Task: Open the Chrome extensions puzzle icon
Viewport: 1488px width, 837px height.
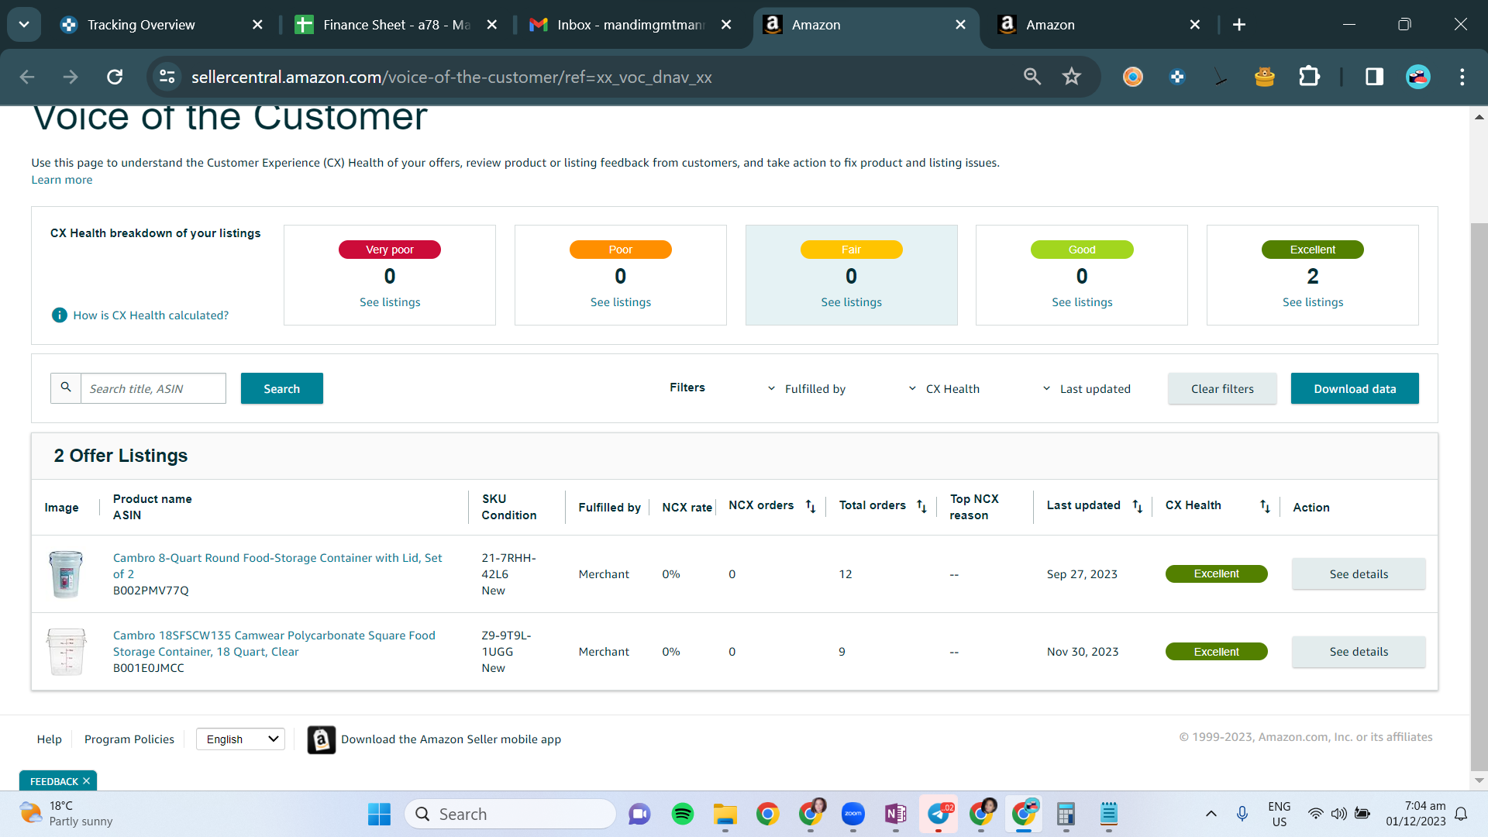Action: (1309, 77)
